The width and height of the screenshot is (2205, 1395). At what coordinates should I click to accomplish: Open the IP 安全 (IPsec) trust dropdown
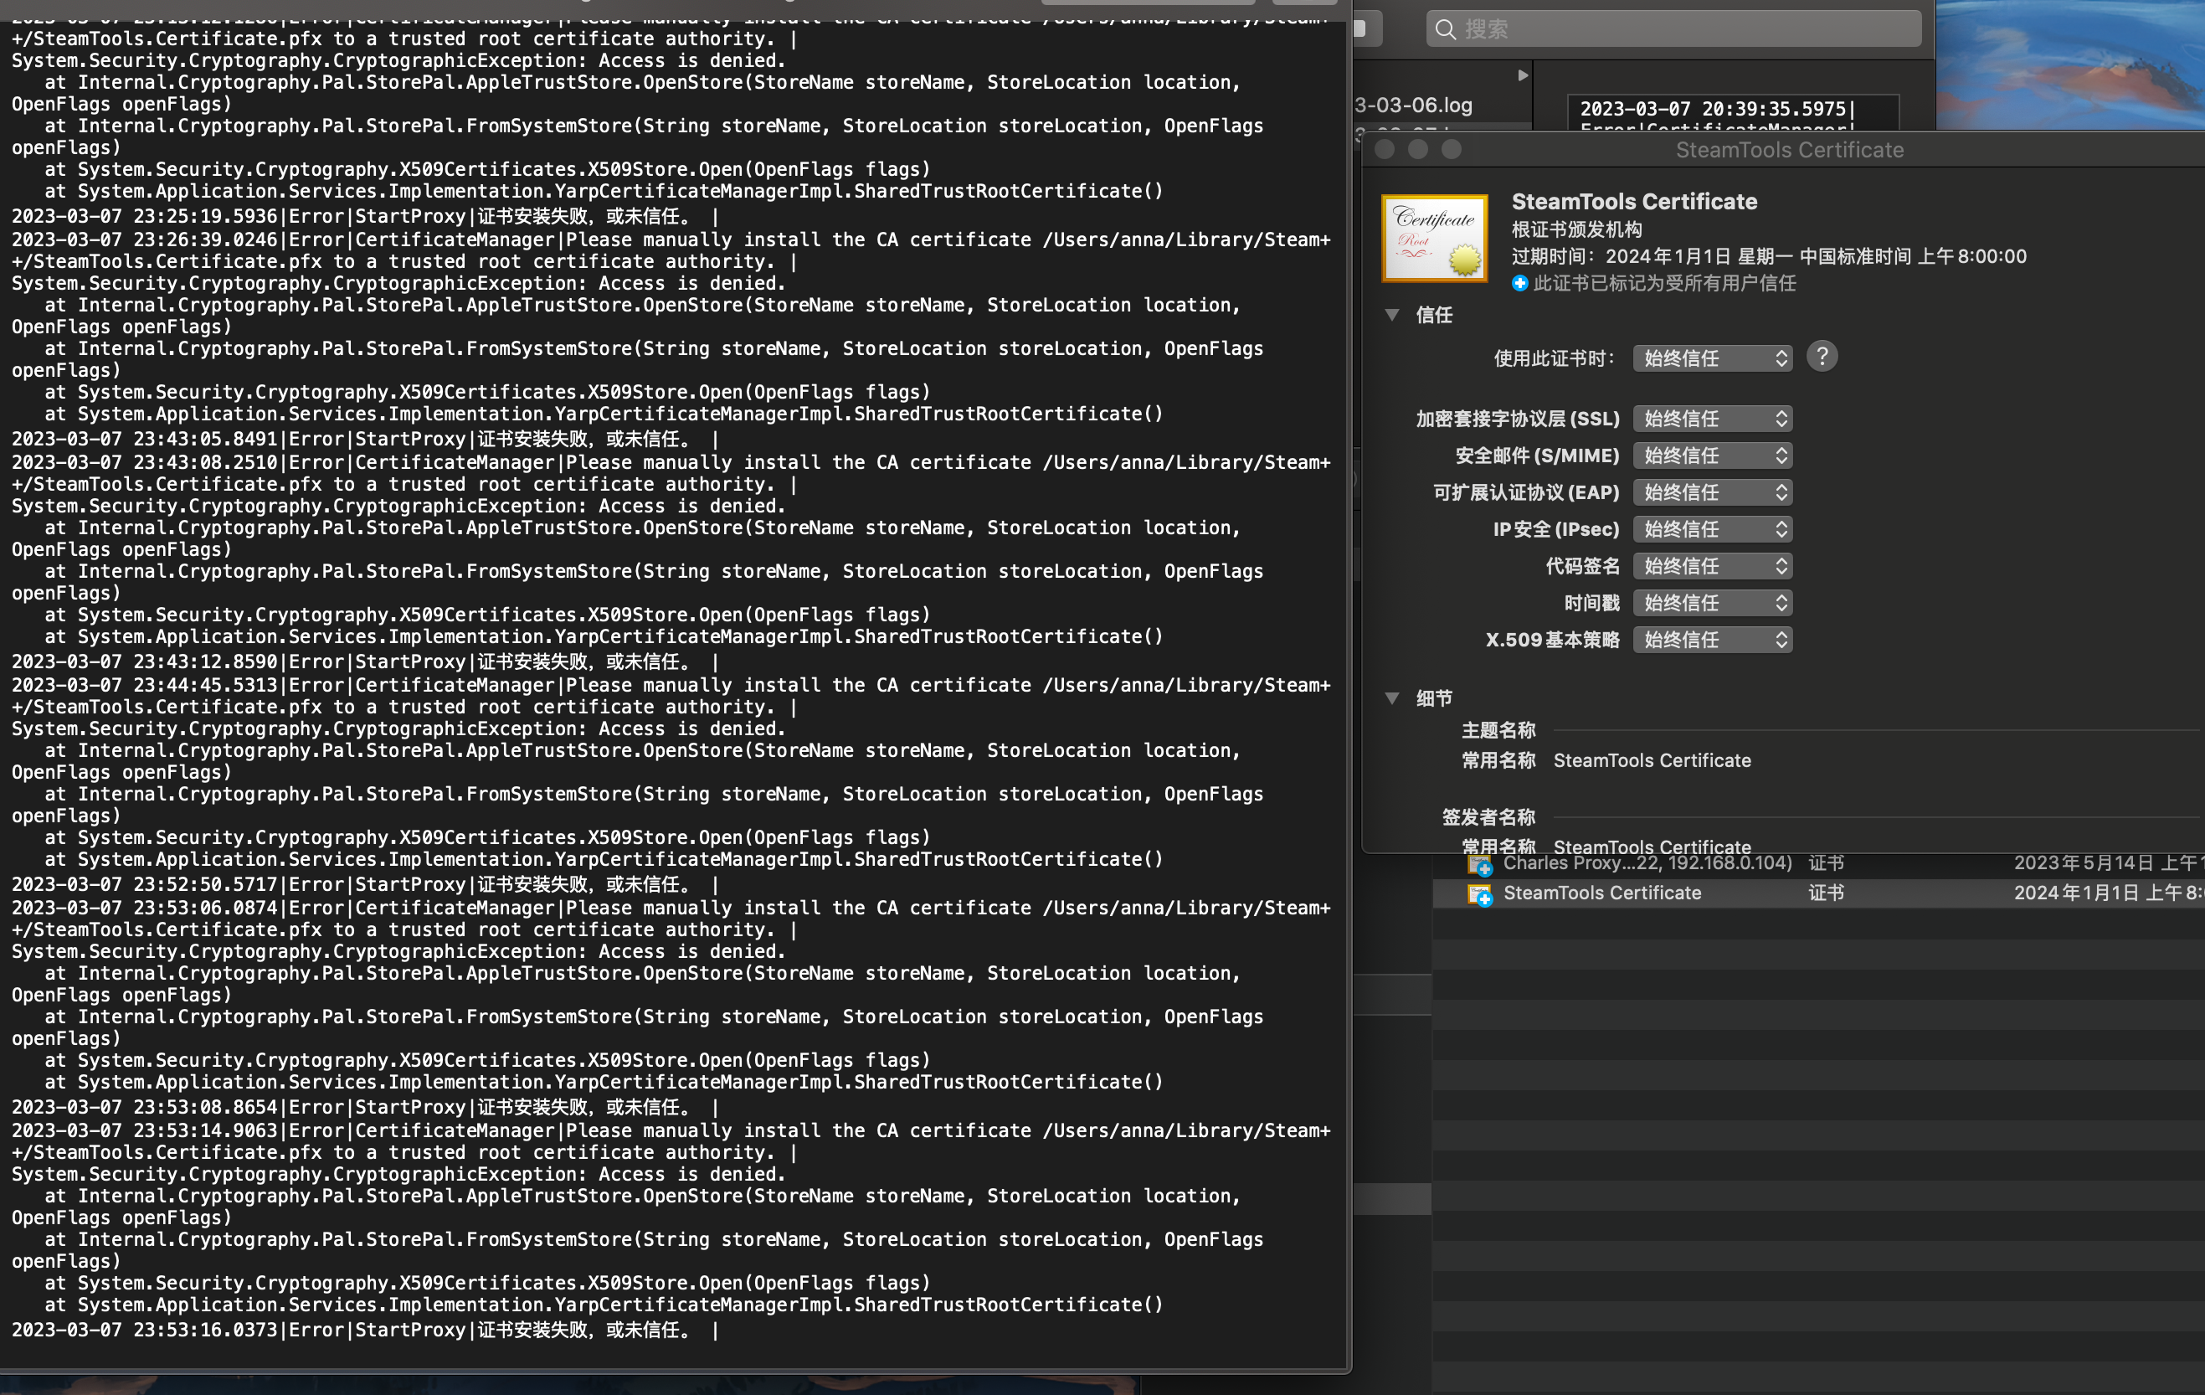pyautogui.click(x=1713, y=529)
